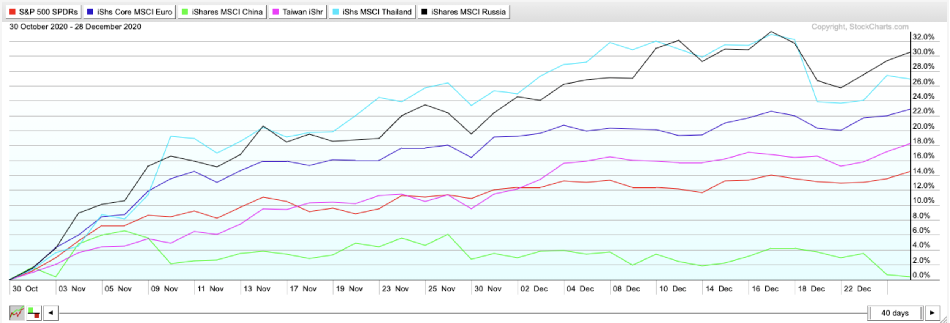Image resolution: width=950 pixels, height=323 pixels.
Task: Click the 22 Dec axis date label
Action: coord(857,289)
